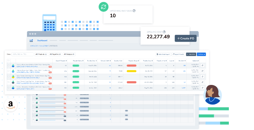Click the Dashboard bar-chart logo icon
Image resolution: width=254 pixels, height=130 pixels.
pos(31,41)
